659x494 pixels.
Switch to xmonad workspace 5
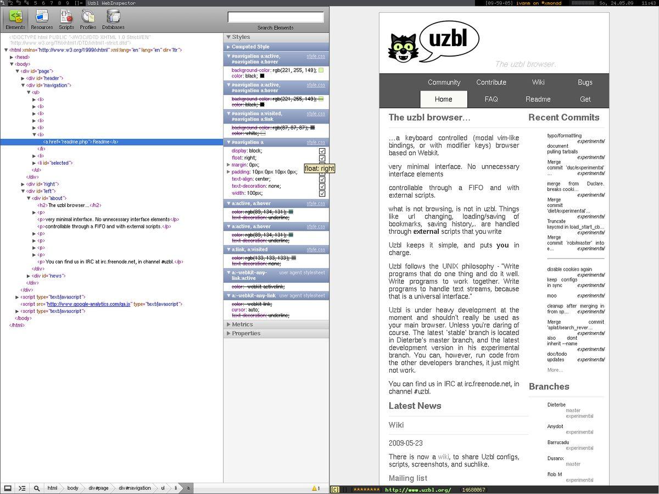click(x=35, y=3)
